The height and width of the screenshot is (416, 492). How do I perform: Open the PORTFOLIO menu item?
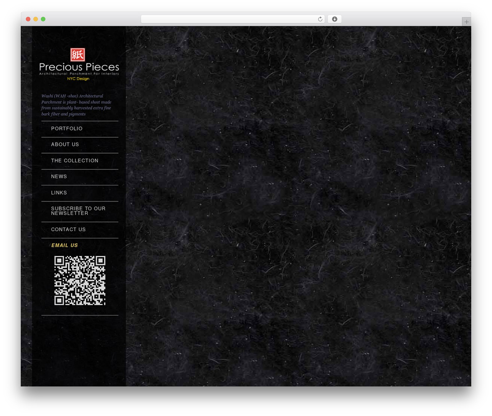point(67,129)
